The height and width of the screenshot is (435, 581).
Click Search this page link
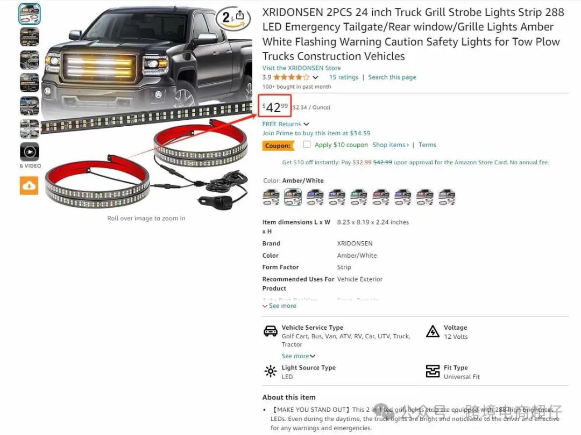(392, 77)
